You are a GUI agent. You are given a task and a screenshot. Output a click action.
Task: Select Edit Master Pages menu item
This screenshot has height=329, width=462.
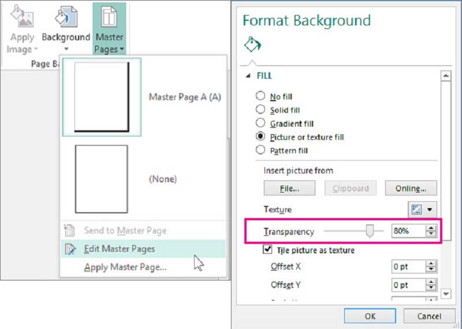tap(119, 249)
